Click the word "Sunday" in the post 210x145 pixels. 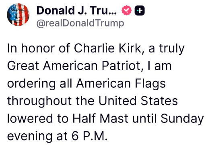click(182, 119)
